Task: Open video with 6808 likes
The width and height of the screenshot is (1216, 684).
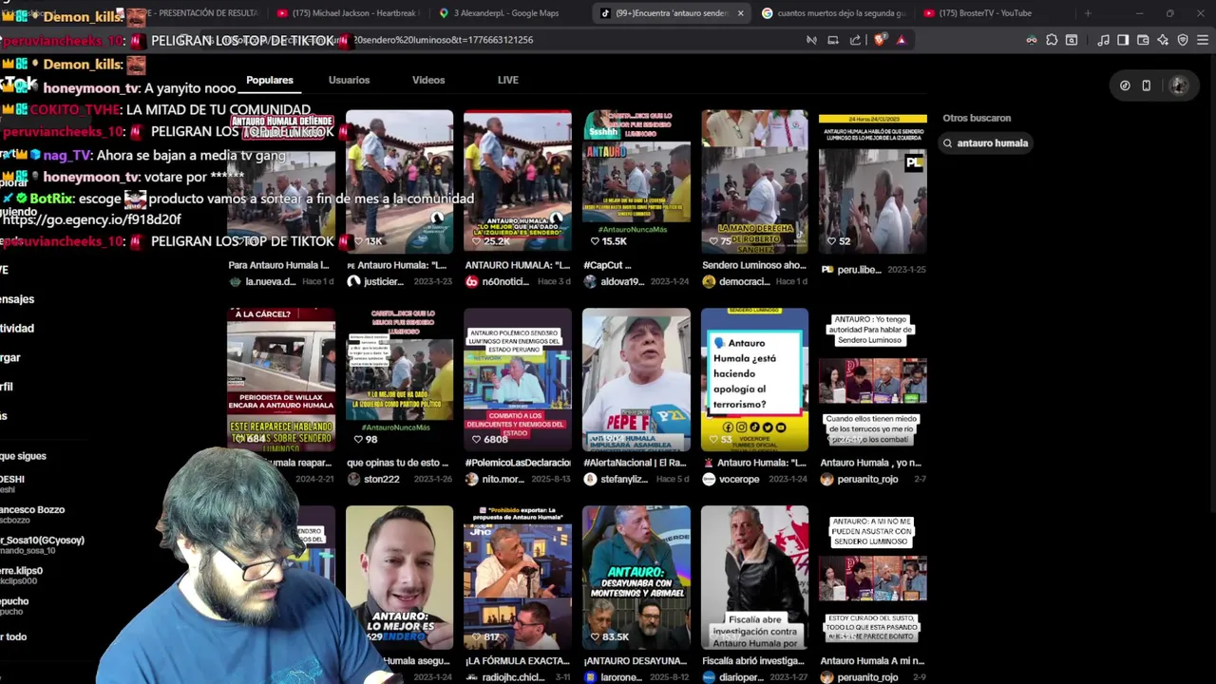Action: click(x=518, y=379)
